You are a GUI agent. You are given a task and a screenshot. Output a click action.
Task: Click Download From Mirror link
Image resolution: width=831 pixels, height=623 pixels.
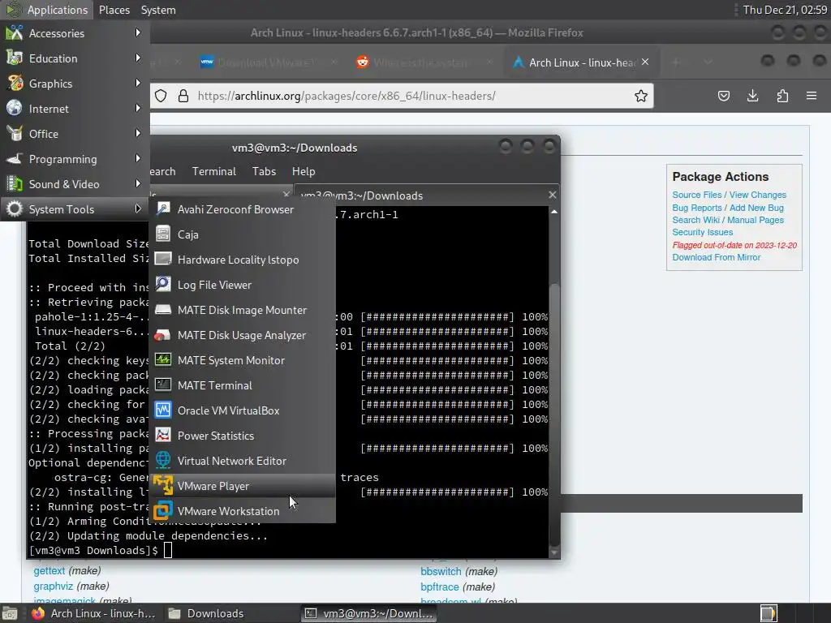[717, 257]
